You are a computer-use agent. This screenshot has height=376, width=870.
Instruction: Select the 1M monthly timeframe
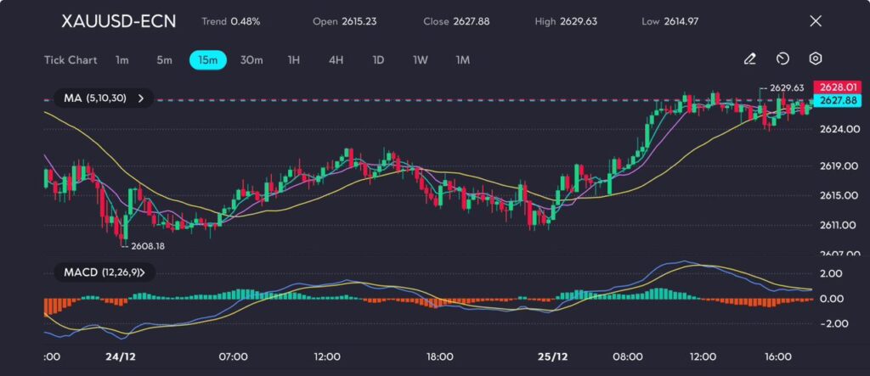tap(462, 60)
